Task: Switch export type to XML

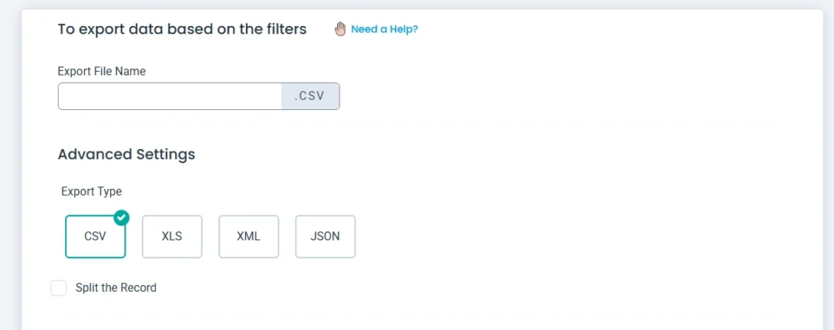Action: (248, 237)
